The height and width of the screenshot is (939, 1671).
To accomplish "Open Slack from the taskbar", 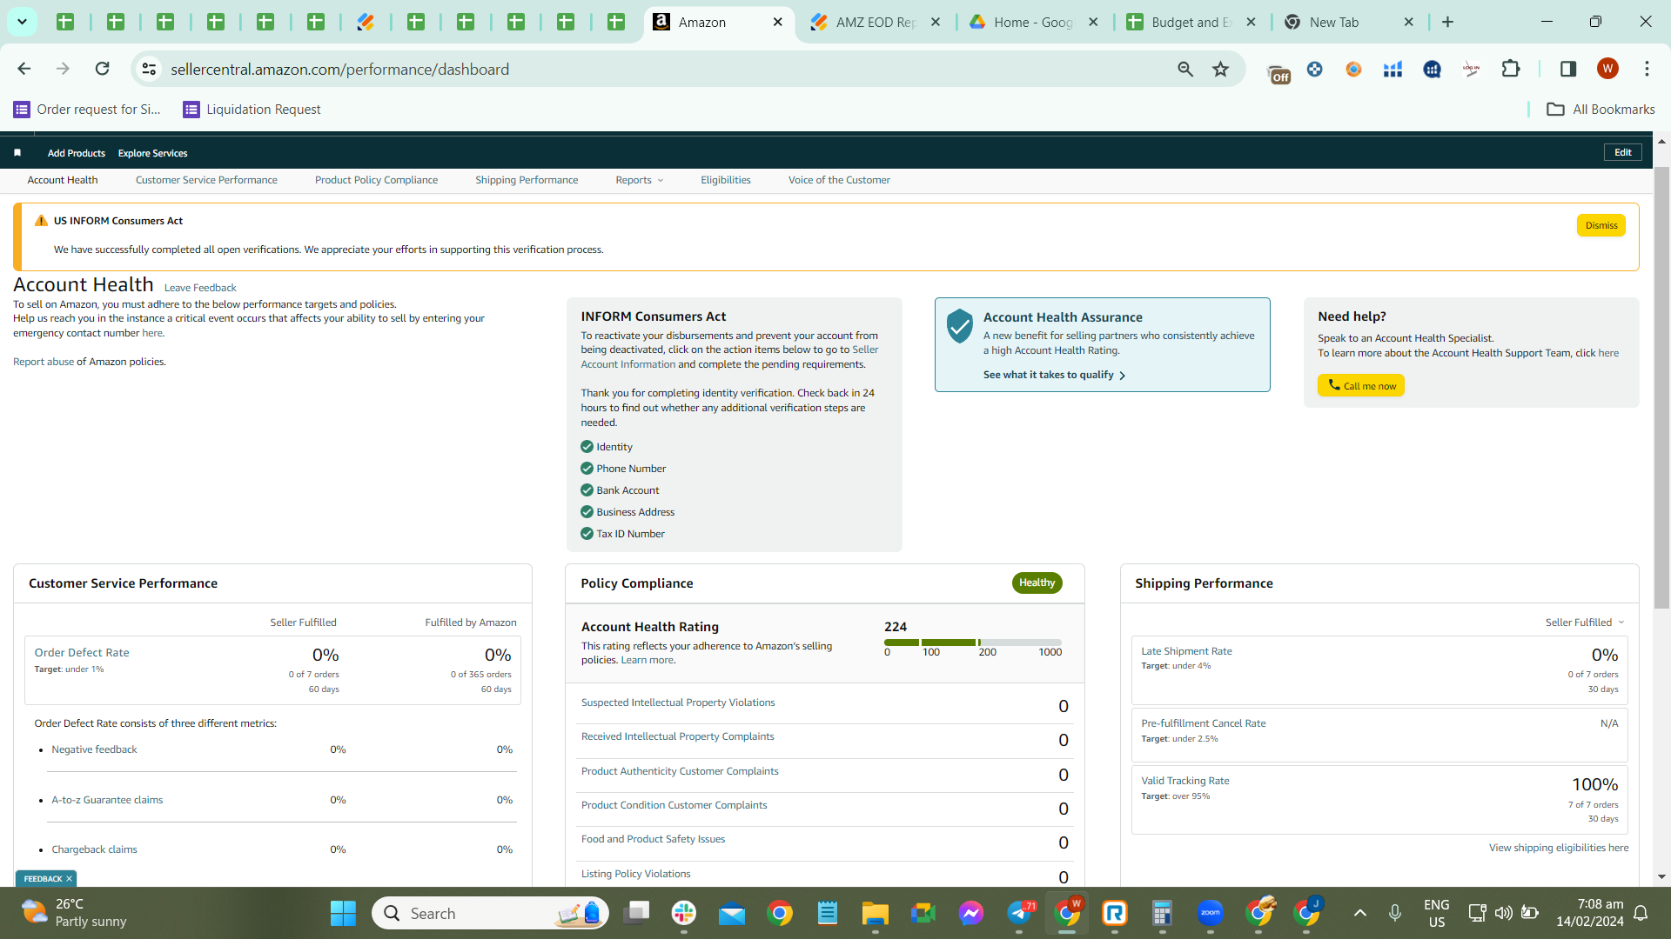I will (684, 913).
